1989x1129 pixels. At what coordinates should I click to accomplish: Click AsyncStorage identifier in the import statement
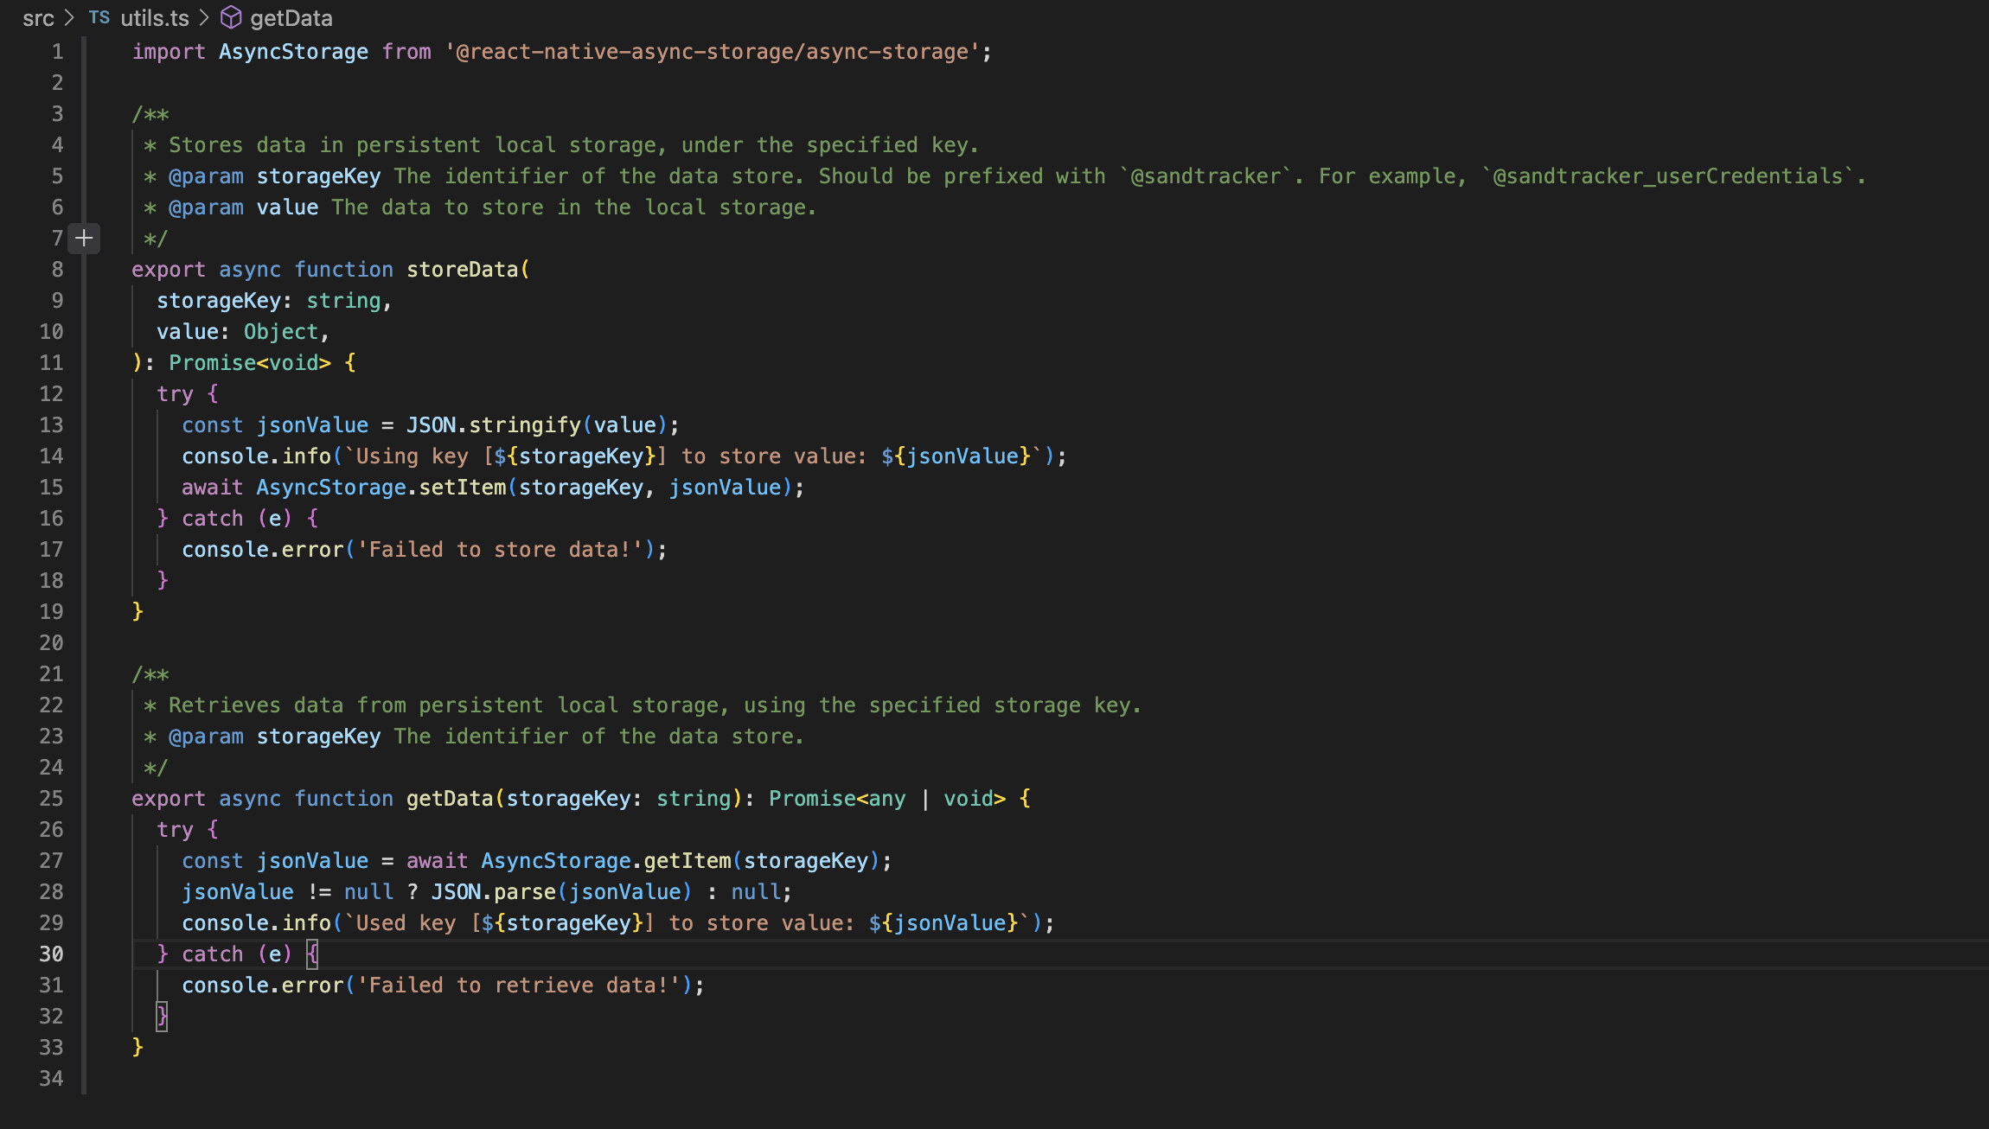coord(293,52)
